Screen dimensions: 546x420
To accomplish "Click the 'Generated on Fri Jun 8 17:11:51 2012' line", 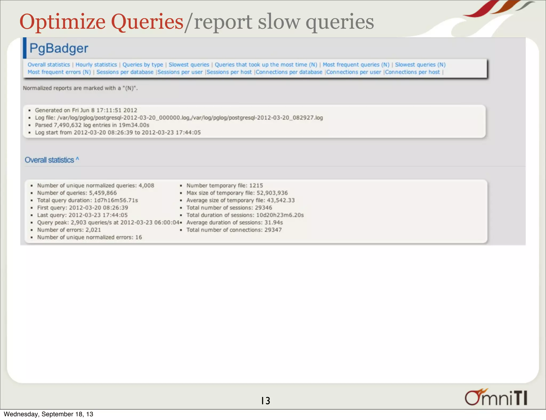I will point(86,110).
